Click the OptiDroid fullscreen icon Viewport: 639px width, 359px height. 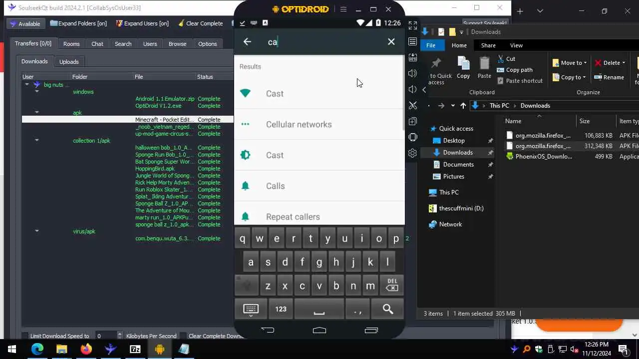(412, 25)
